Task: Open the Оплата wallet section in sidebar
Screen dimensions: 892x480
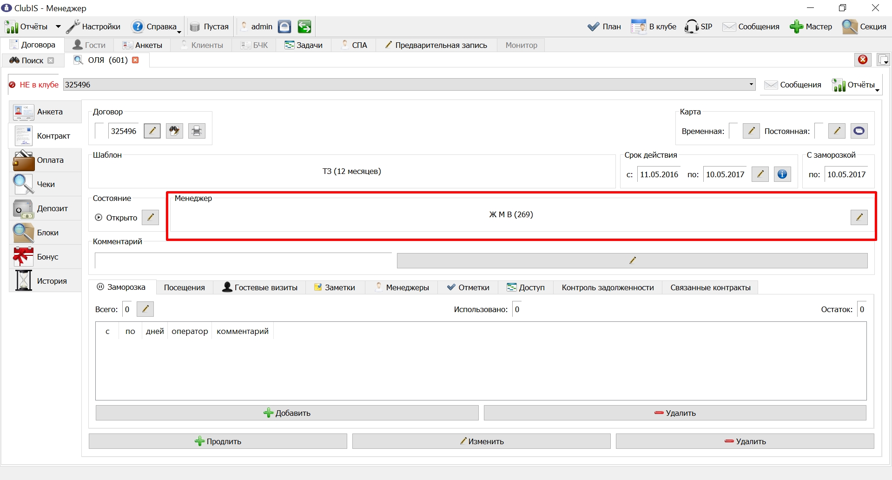Action: [x=45, y=160]
